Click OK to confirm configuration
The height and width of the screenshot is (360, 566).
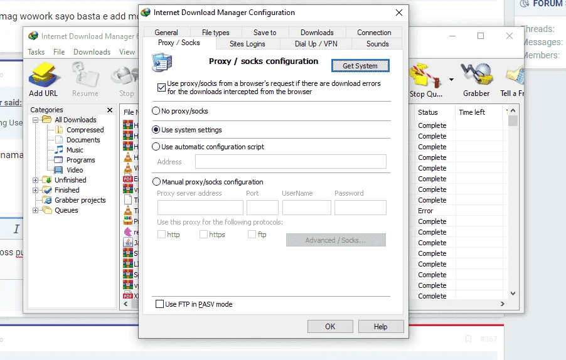(330, 327)
